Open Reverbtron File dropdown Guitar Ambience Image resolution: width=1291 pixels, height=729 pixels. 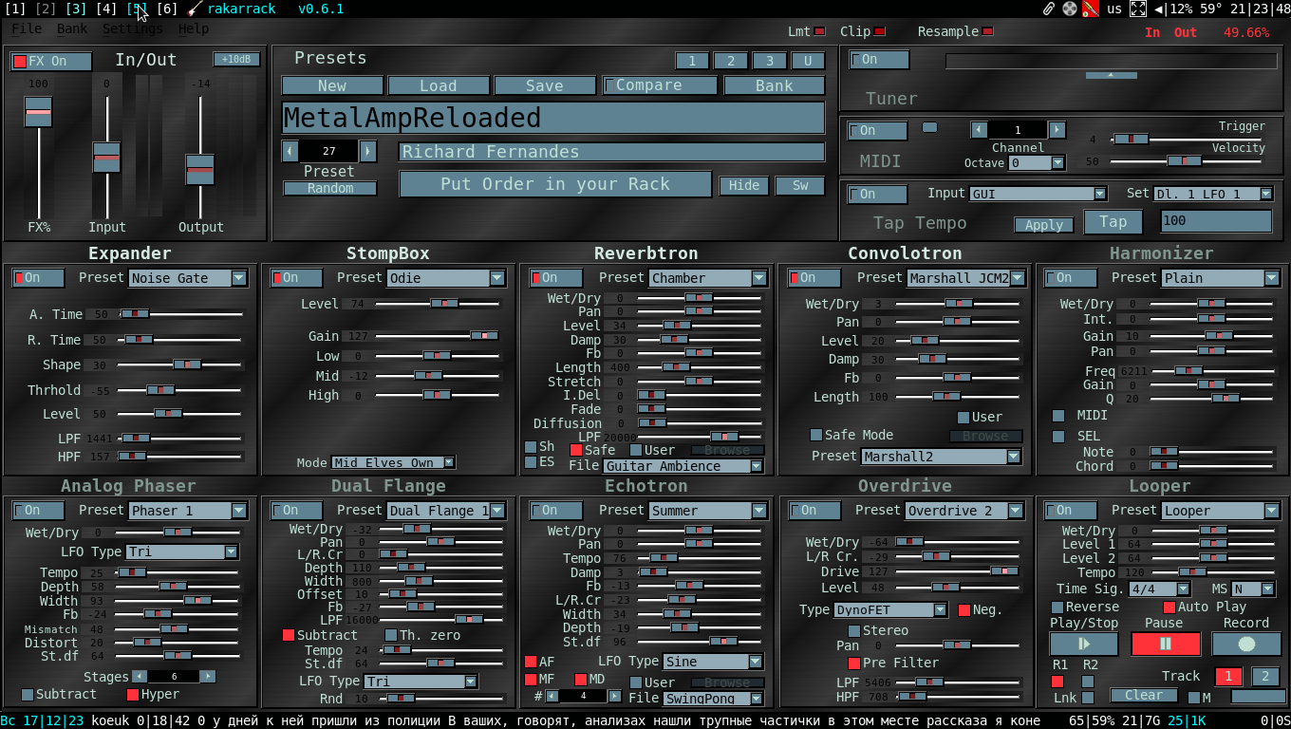tap(683, 466)
